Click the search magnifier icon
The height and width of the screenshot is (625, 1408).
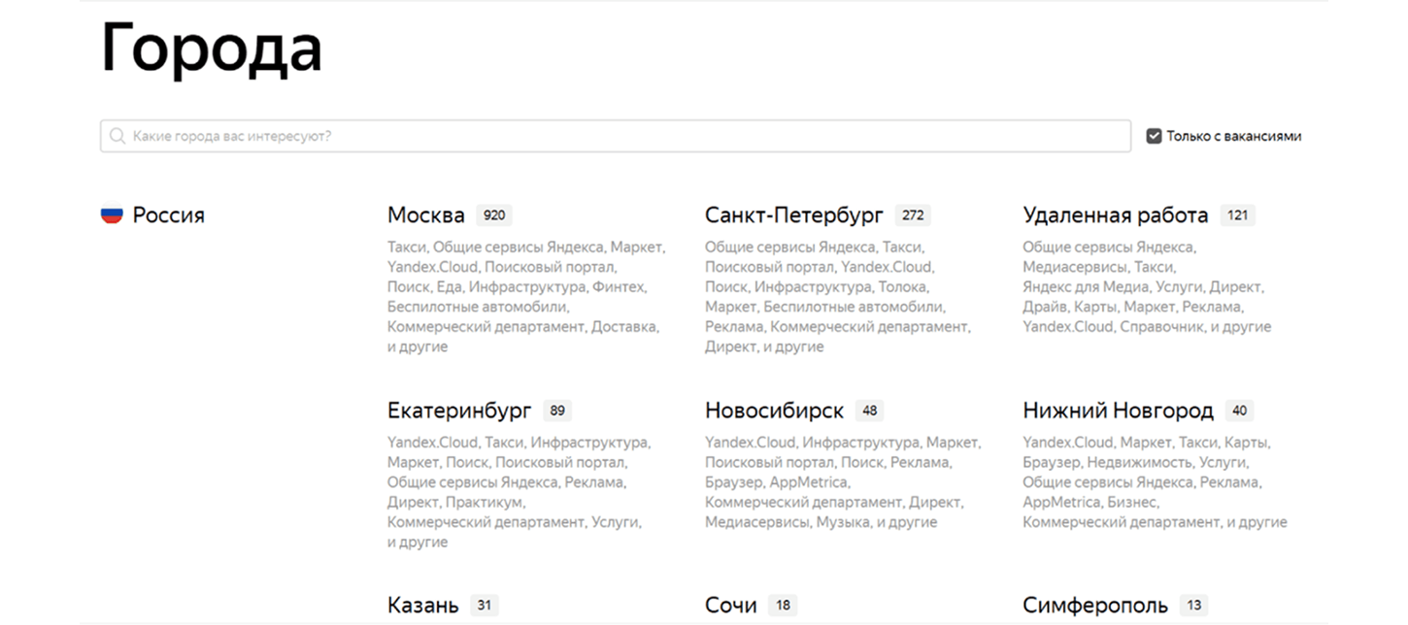click(x=117, y=137)
